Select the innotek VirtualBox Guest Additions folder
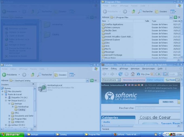The height and width of the screenshot is (137, 184). pyautogui.click(x=117, y=37)
